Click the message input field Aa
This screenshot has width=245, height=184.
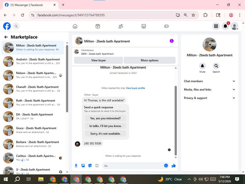[x=133, y=166]
